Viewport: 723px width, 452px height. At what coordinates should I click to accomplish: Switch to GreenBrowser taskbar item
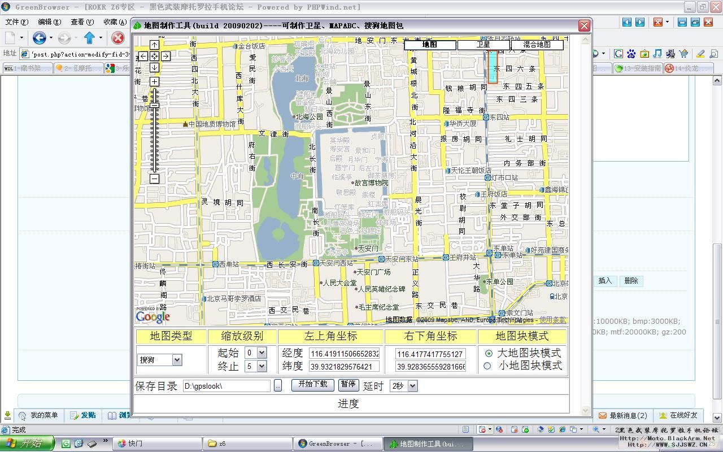(x=338, y=444)
